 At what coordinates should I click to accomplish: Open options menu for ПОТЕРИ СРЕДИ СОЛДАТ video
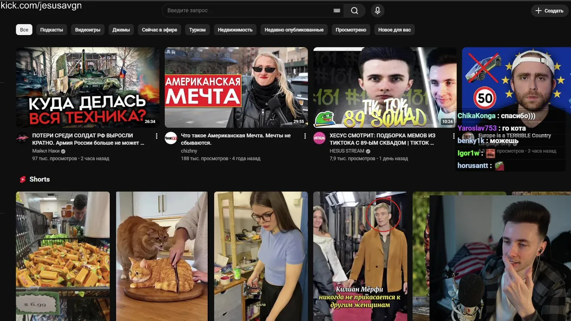[x=157, y=136]
